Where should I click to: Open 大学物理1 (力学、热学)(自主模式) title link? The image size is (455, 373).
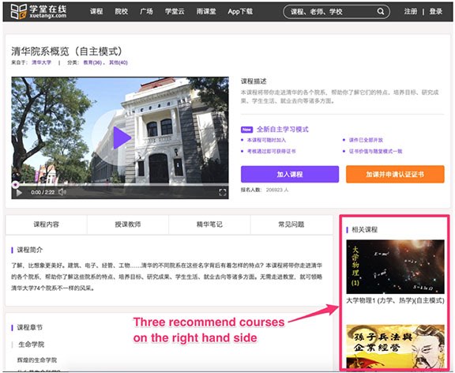(395, 301)
